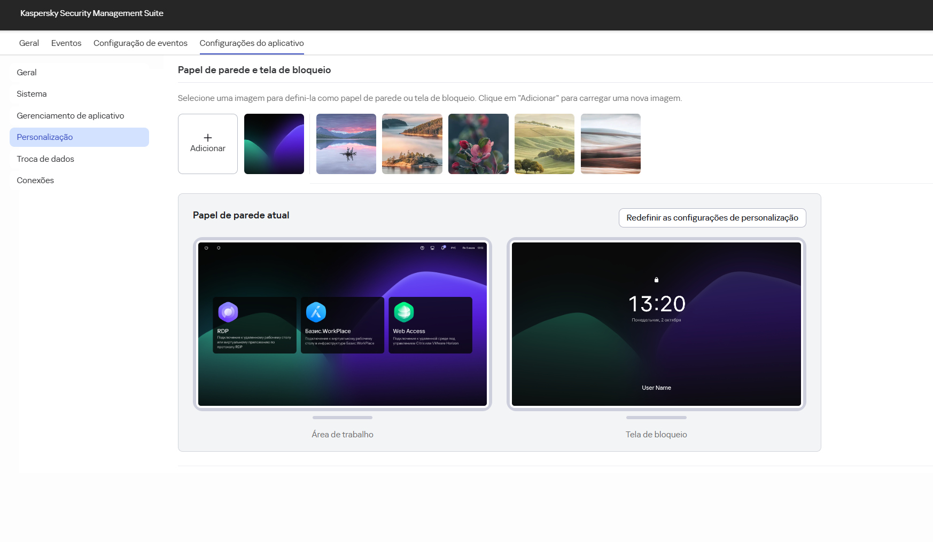Screen dimensions: 933x542
Task: Click the RDP tile icon in the desktop preview
Action: pos(228,311)
